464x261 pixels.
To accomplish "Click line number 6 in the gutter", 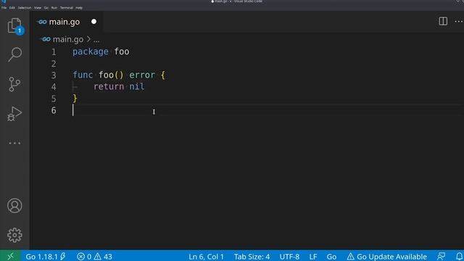I will click(x=54, y=110).
